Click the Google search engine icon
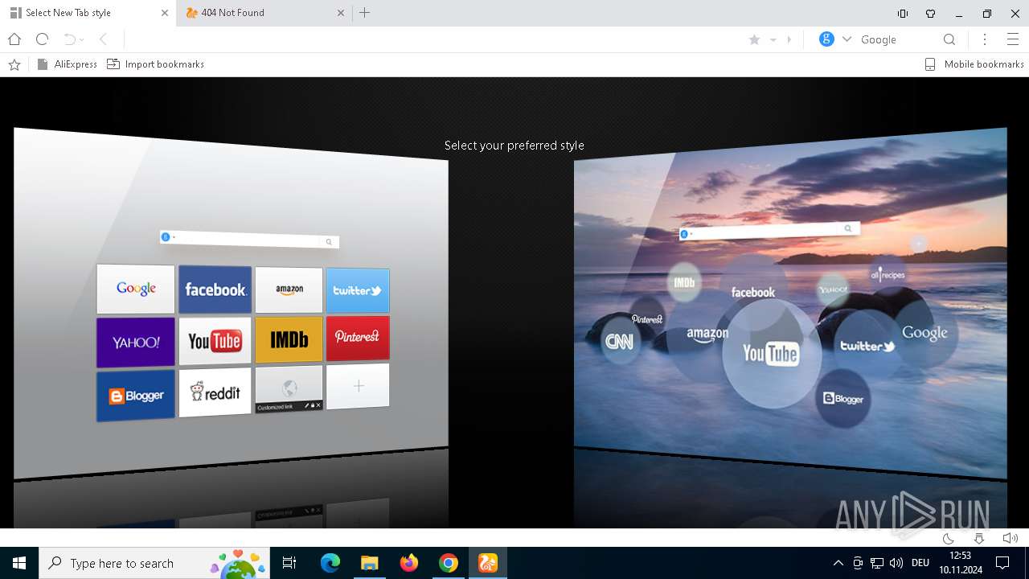The height and width of the screenshot is (579, 1029). click(826, 39)
